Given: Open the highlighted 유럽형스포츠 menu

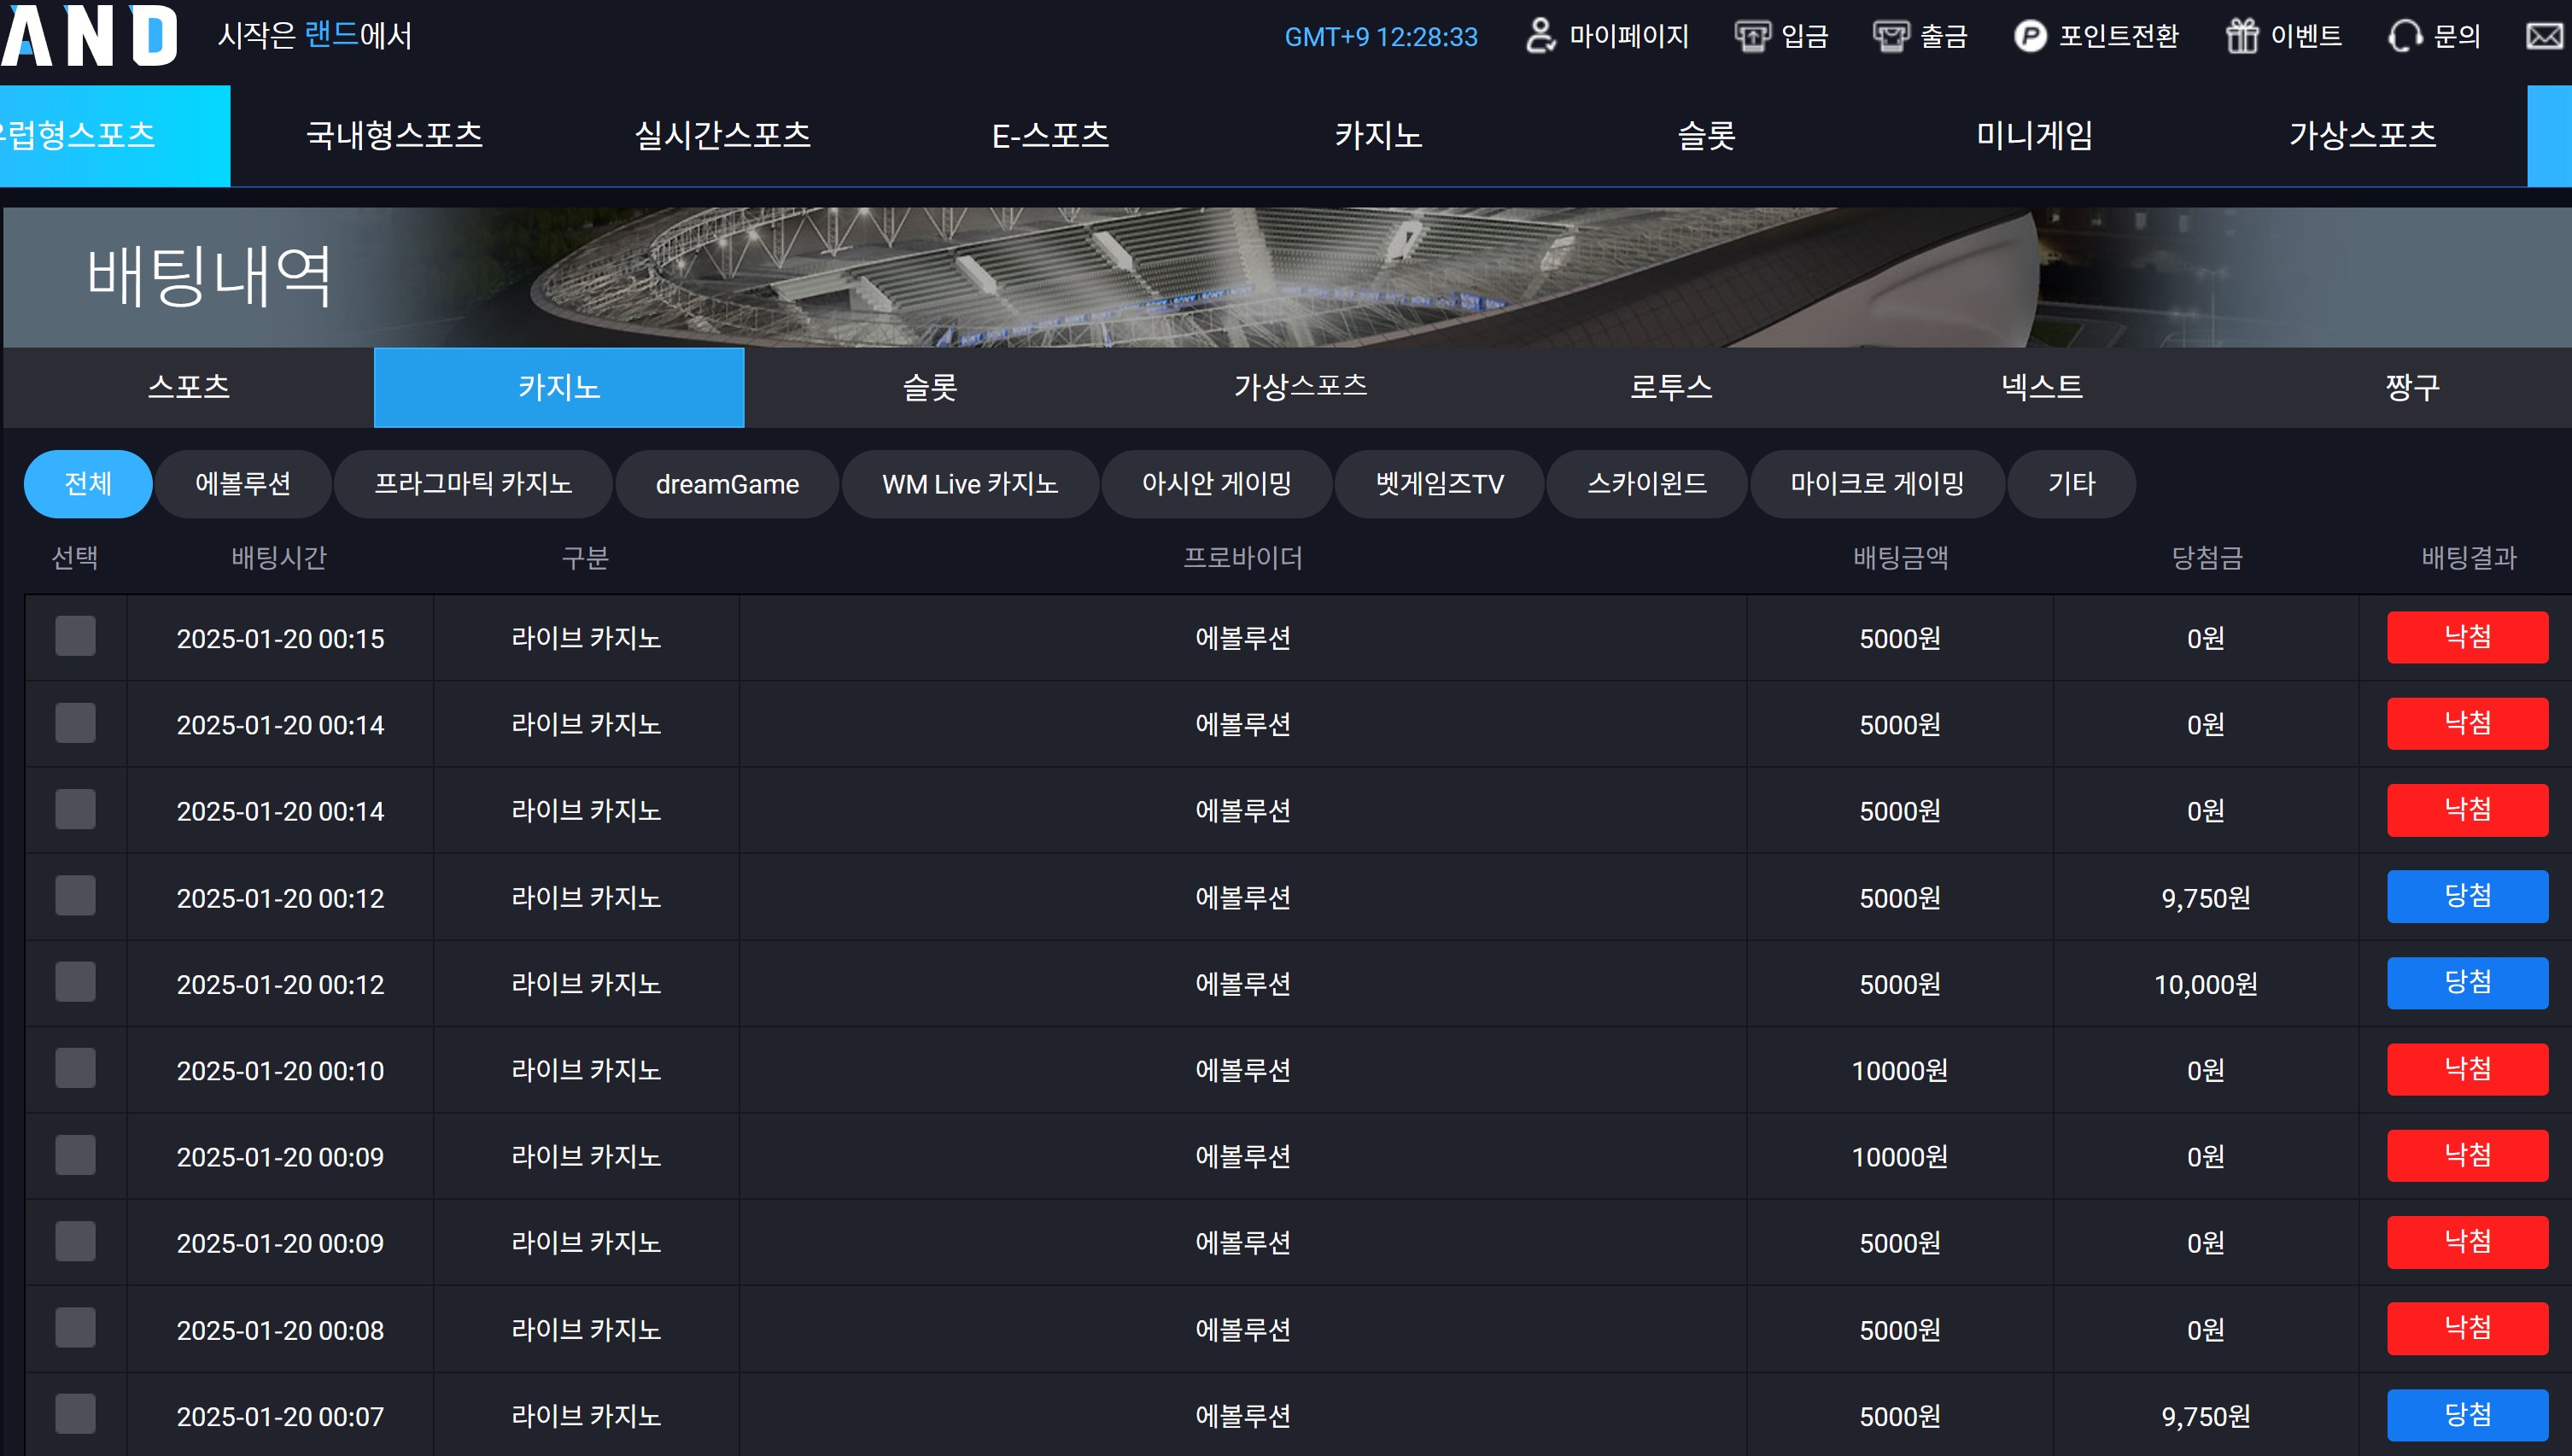Looking at the screenshot, I should tap(115, 135).
